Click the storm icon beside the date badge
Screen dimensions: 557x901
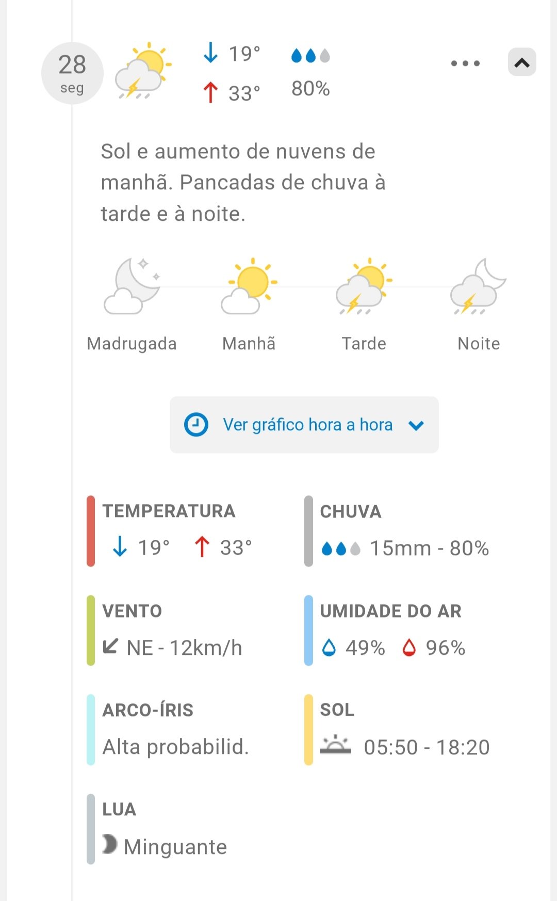pos(143,71)
